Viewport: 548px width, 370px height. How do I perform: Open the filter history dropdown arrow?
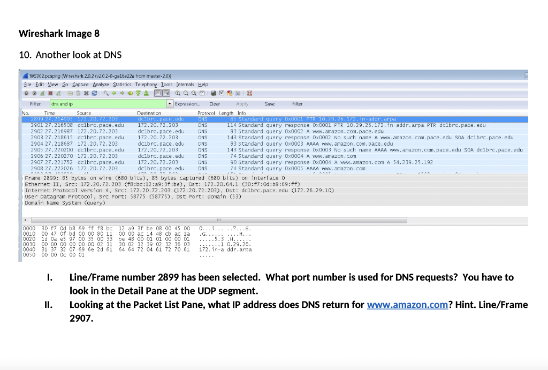tap(170, 104)
